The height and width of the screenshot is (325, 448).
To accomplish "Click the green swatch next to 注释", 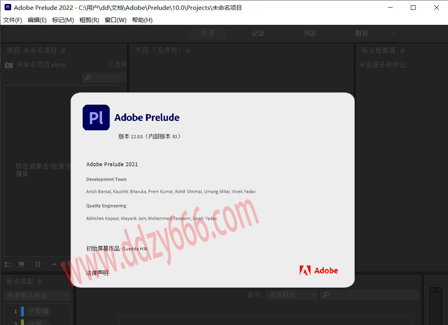I will click(x=23, y=322).
